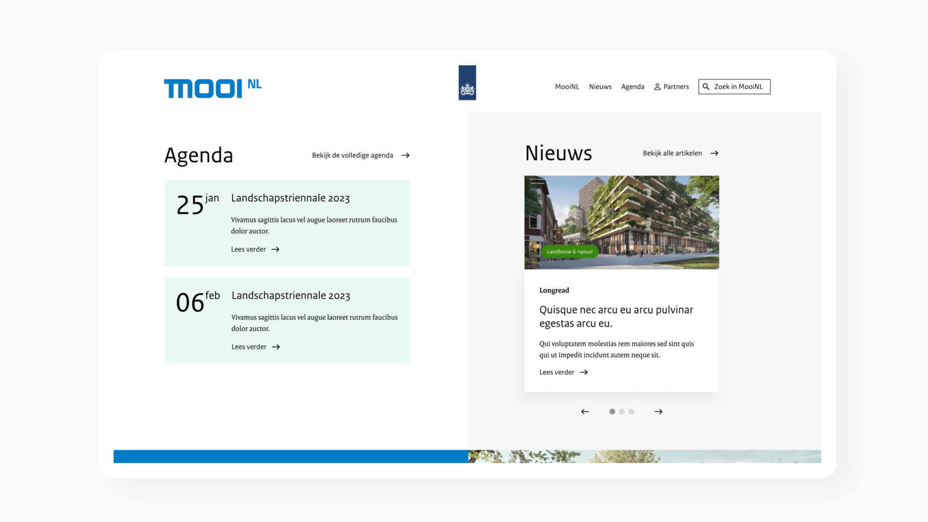Go to next news slide arrow
928x522 pixels.
pos(658,412)
